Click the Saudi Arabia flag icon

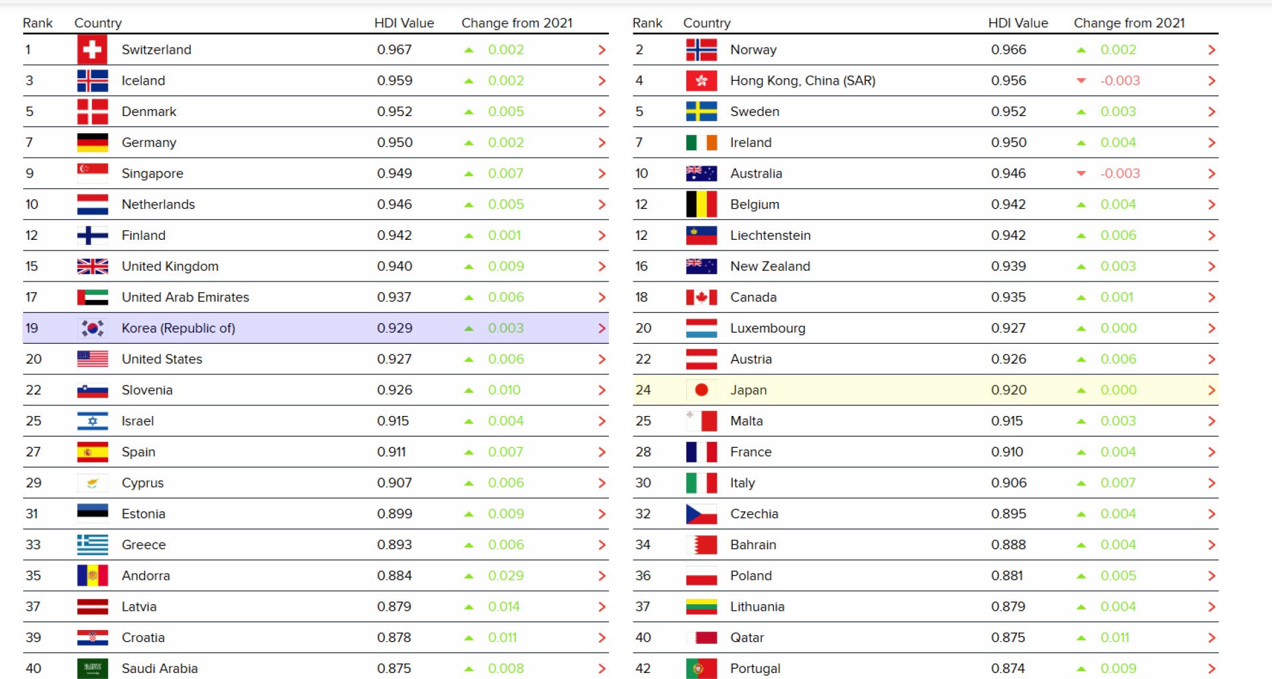[92, 668]
